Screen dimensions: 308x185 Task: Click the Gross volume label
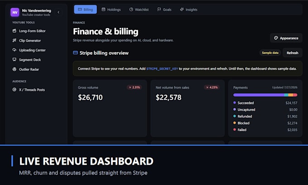tap(88, 87)
